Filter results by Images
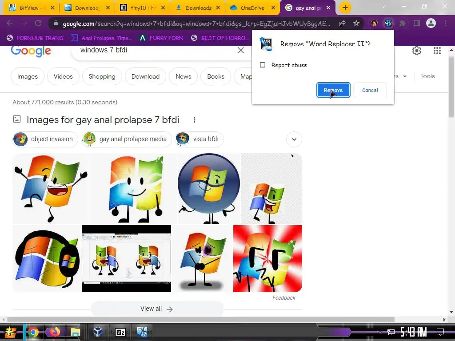This screenshot has width=455, height=341. pyautogui.click(x=28, y=76)
